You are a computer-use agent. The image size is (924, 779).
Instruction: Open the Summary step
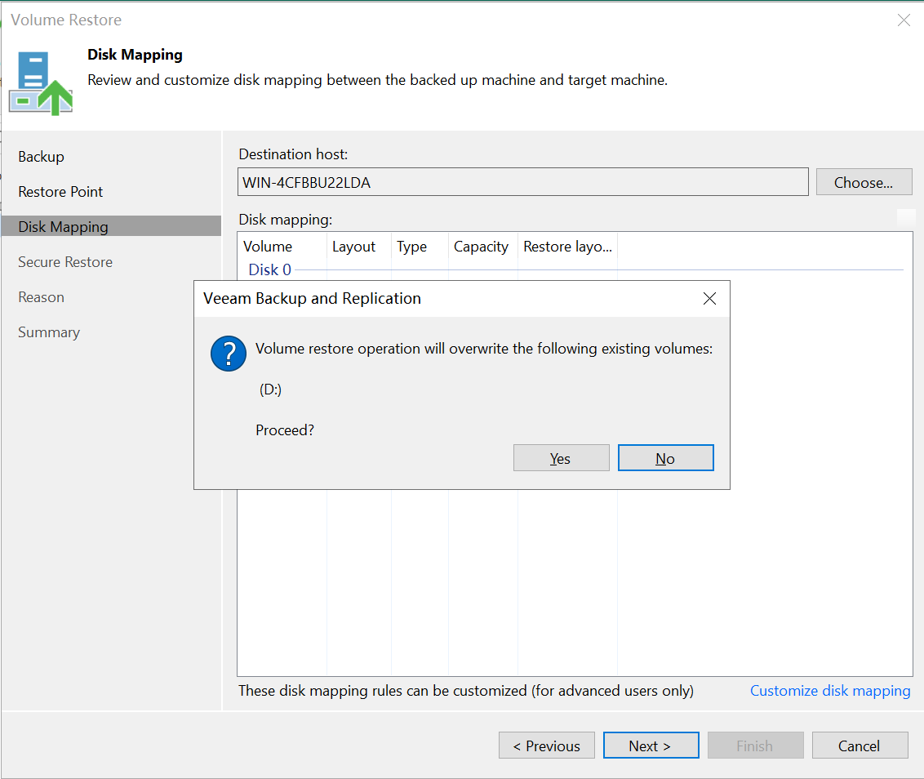[x=49, y=332]
